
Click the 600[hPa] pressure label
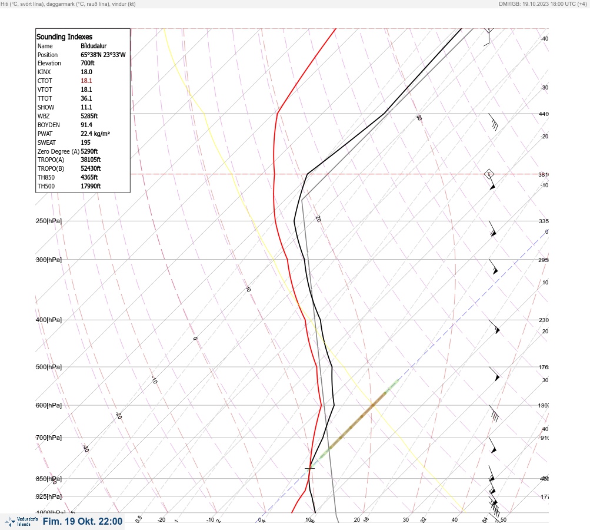[x=49, y=405]
